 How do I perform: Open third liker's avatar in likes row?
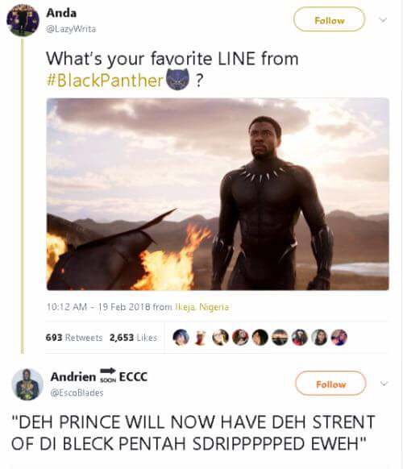click(221, 338)
